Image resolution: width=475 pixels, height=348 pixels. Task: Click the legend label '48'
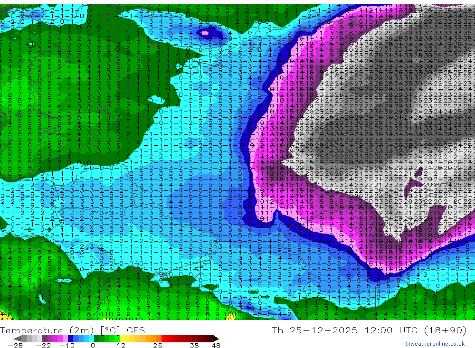point(216,346)
